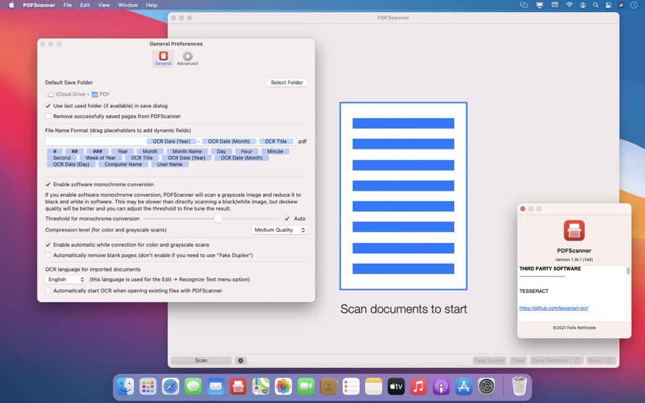
Task: Enable automatically start OCR when opening files
Action: 48,291
